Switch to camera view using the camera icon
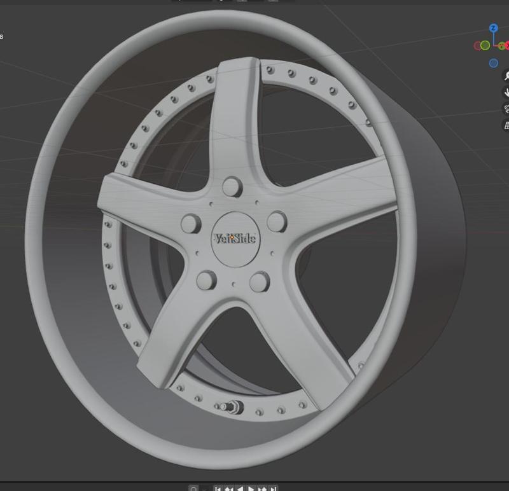509x491 pixels. (x=506, y=108)
